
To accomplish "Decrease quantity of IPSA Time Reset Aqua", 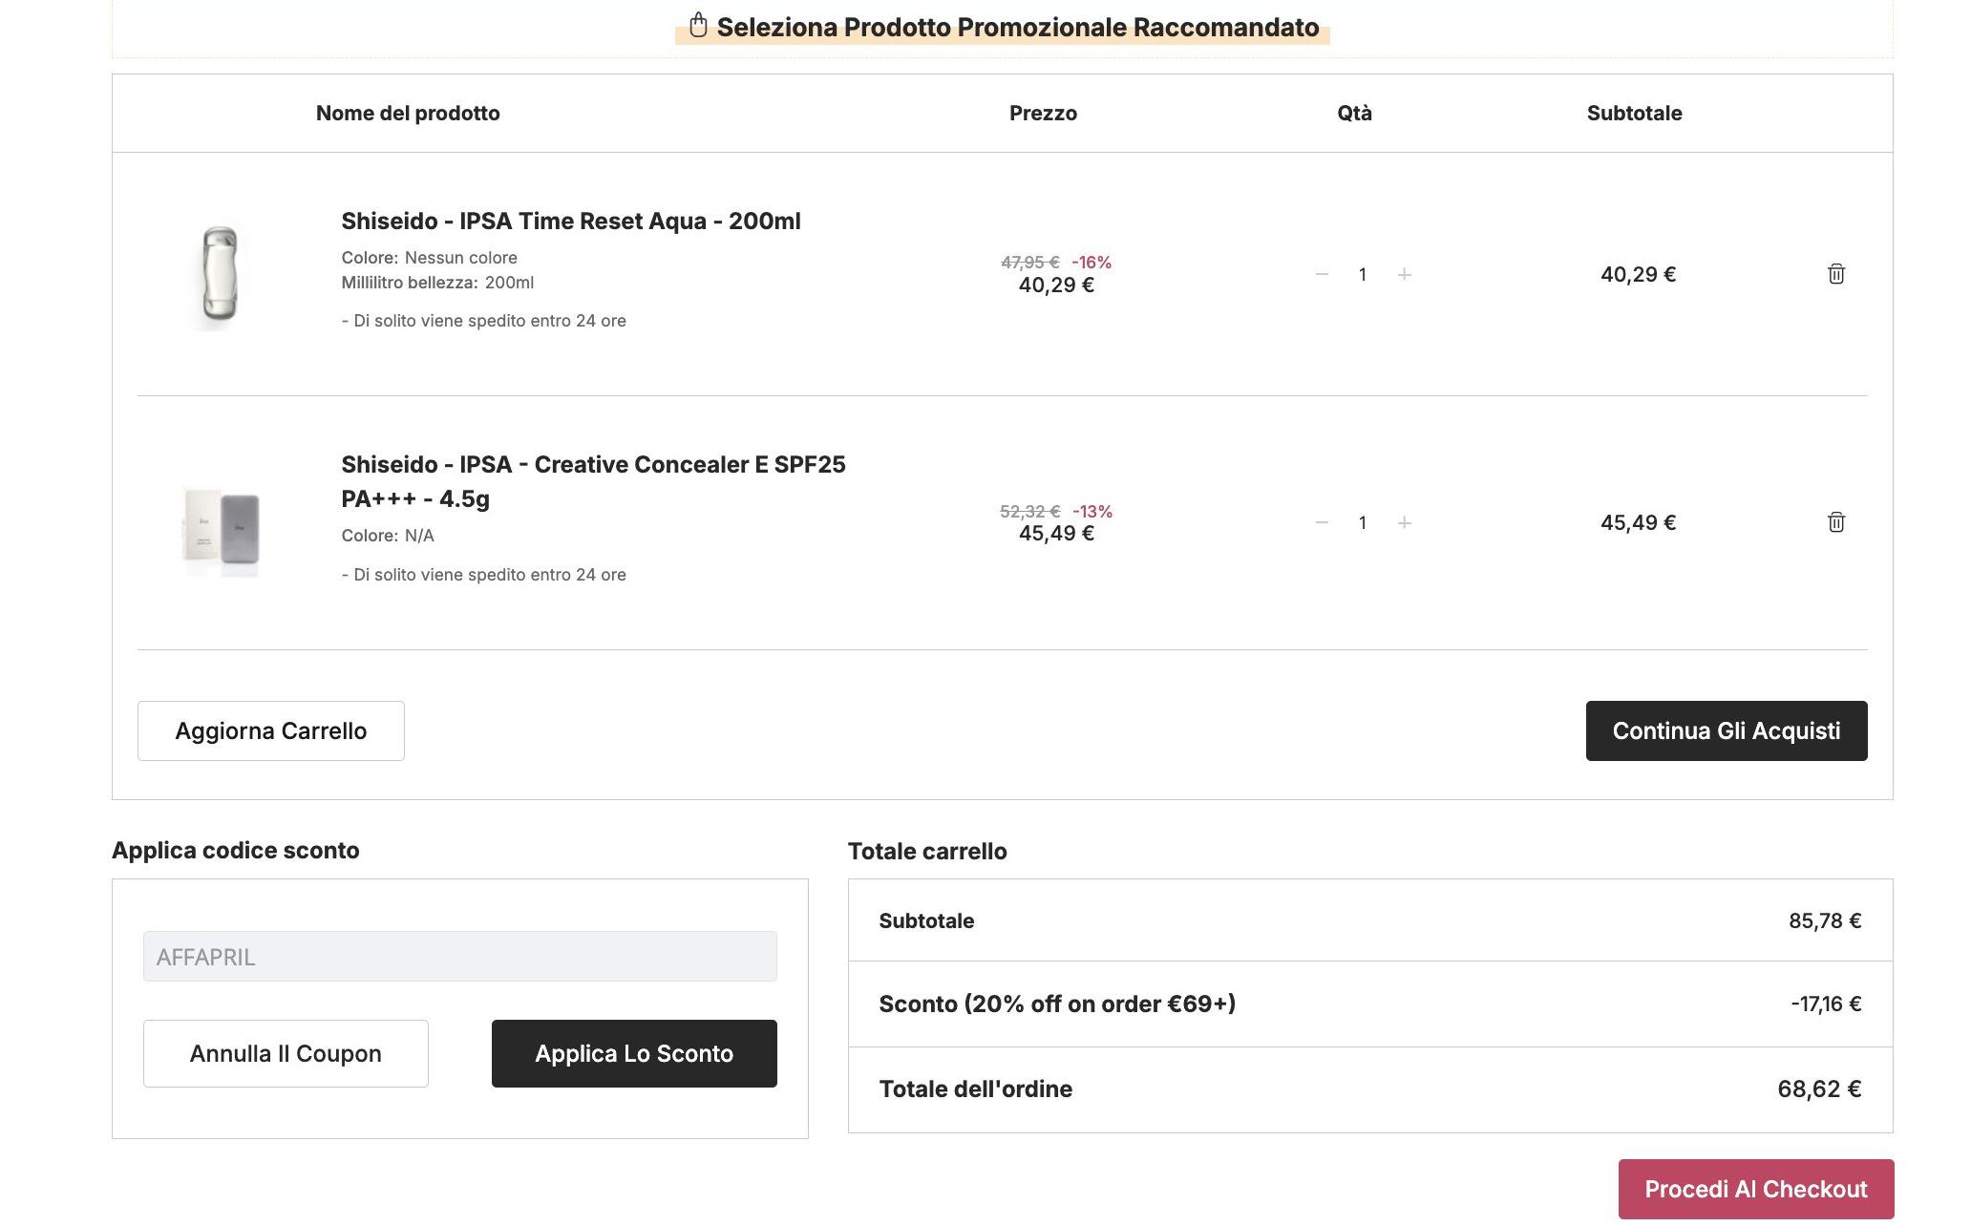I will [x=1322, y=274].
